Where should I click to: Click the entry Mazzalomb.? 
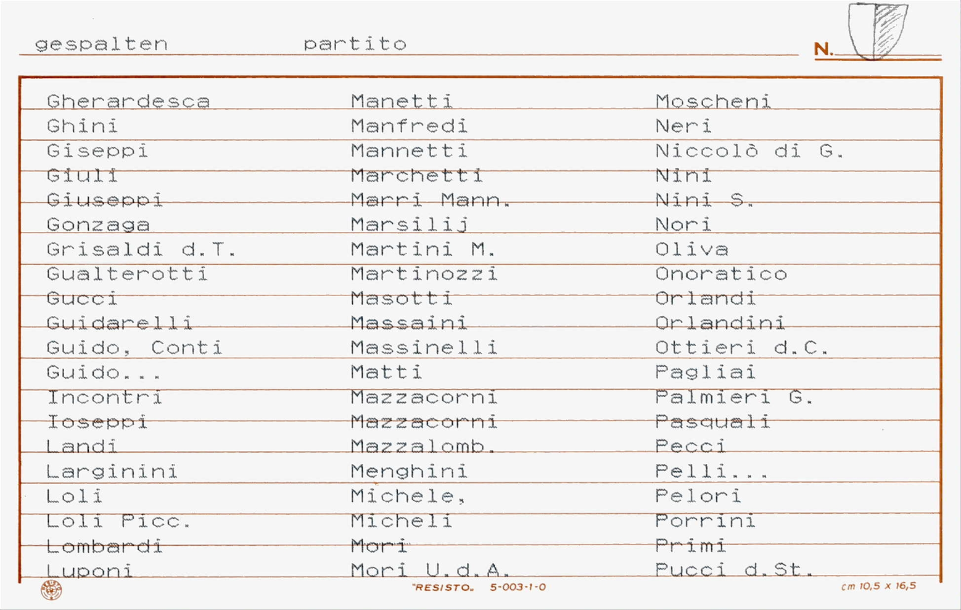click(x=424, y=447)
